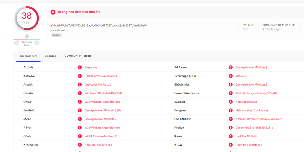The width and height of the screenshot is (304, 152).
Task: Click the warning icon in the Cyren row
Action: [x=80, y=102]
